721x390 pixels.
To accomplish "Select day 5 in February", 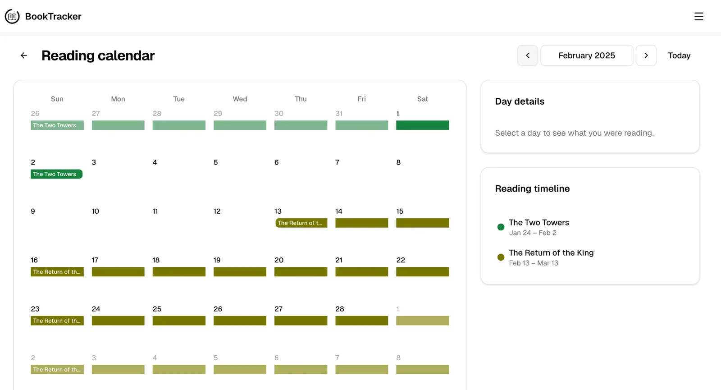I will pos(215,162).
